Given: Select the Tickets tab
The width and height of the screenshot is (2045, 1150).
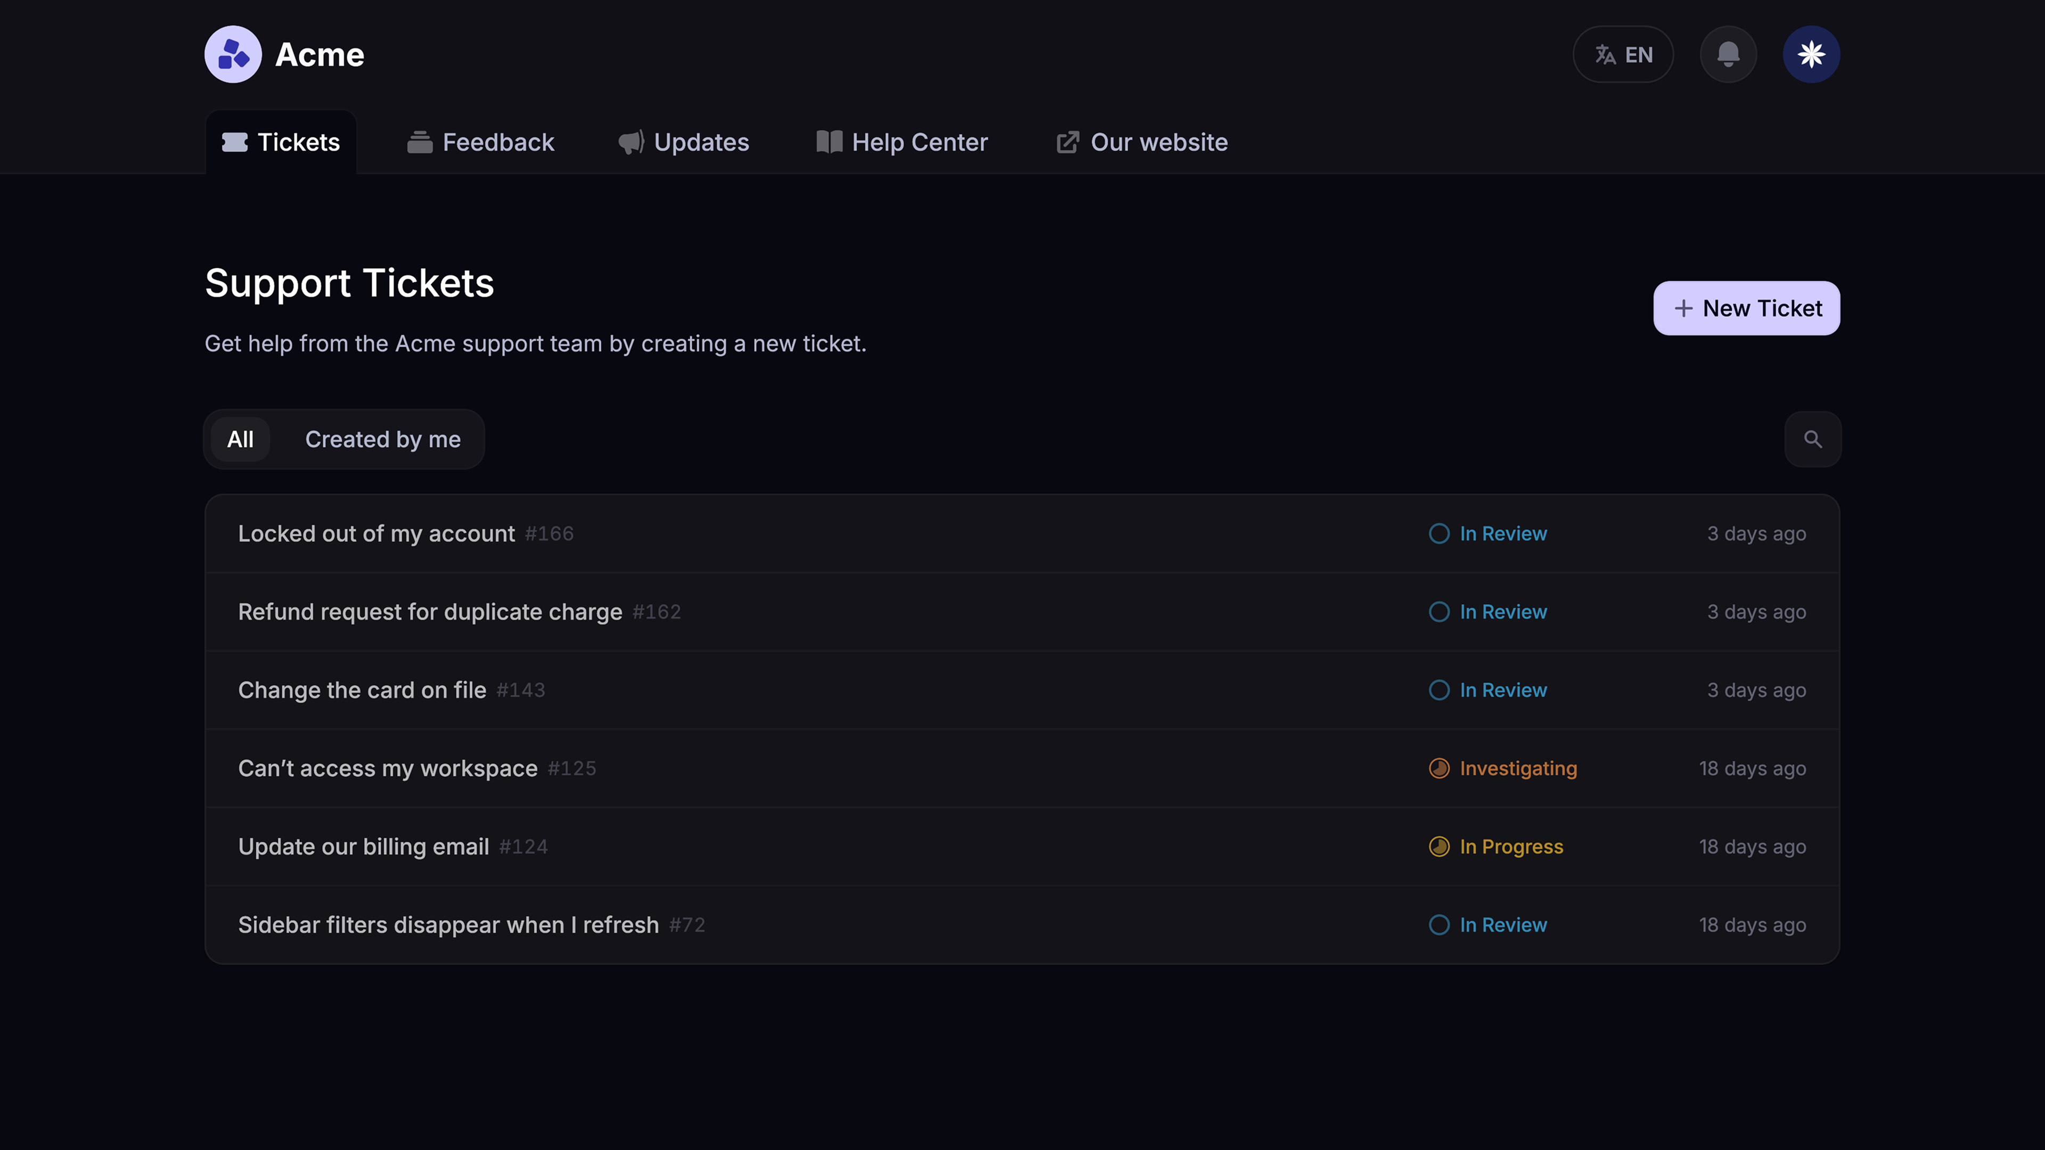Looking at the screenshot, I should pos(281,142).
